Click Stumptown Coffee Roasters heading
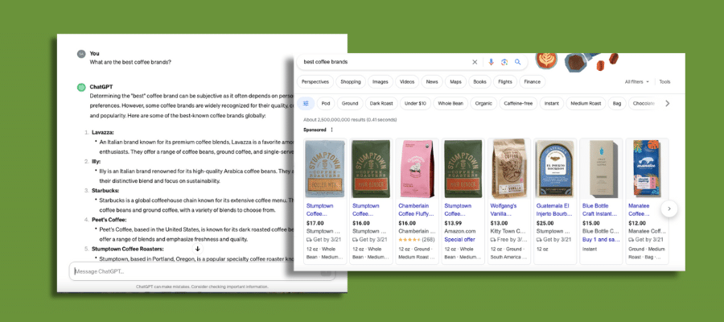Image resolution: width=724 pixels, height=322 pixels. click(x=127, y=249)
